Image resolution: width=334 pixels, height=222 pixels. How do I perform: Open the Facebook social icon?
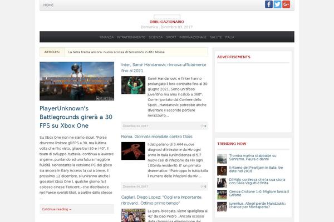point(269,4)
